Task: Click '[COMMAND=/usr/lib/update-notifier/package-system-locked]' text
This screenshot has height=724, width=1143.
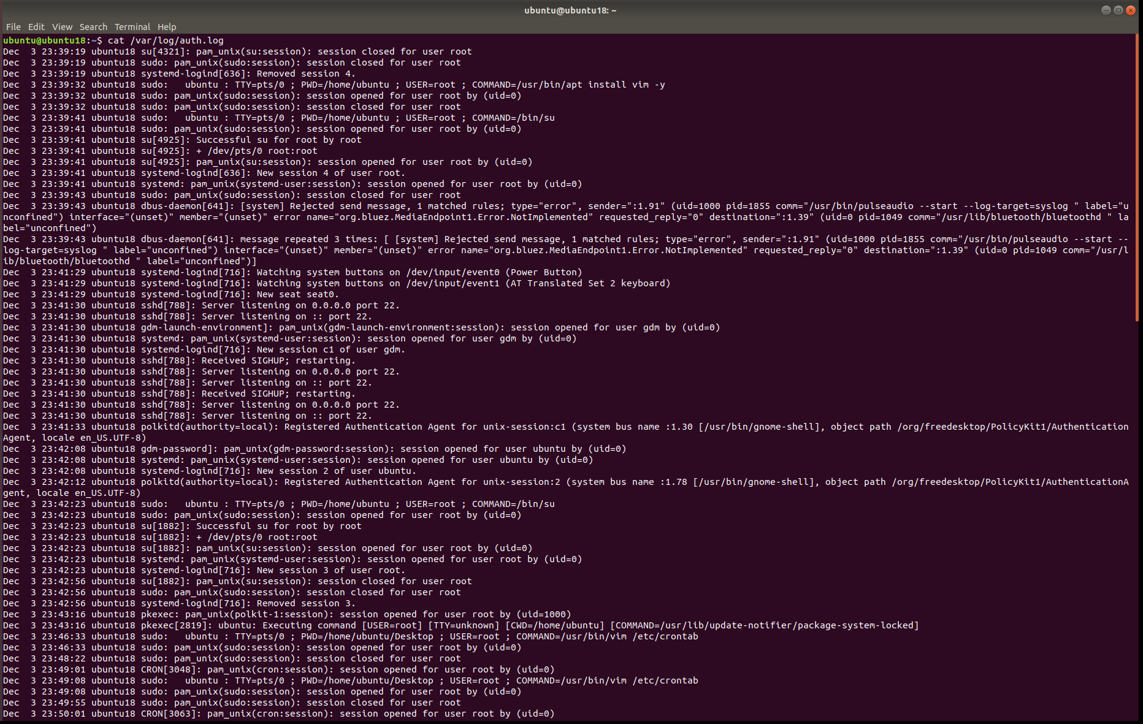Action: [765, 625]
